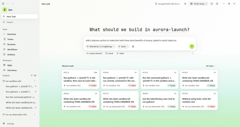Open the #D113 recent work card

(80, 80)
